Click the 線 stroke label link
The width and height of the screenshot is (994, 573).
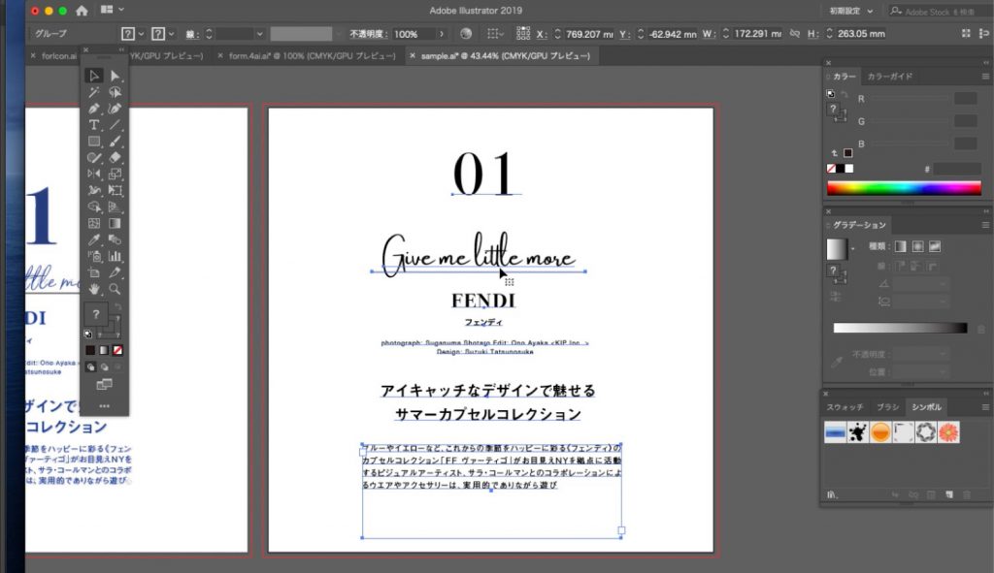click(x=192, y=34)
